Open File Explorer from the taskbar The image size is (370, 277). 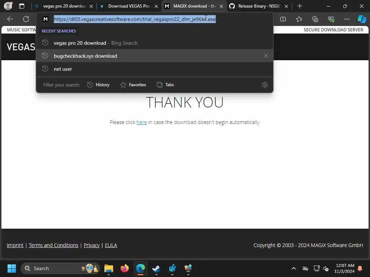(108, 268)
